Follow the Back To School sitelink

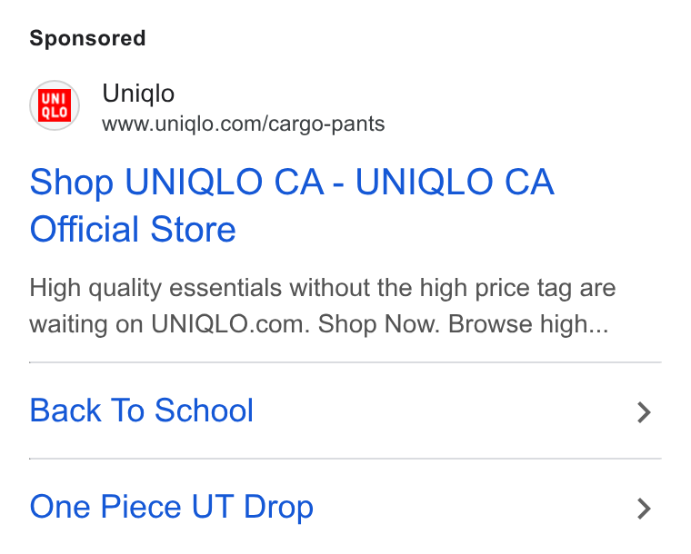click(142, 411)
